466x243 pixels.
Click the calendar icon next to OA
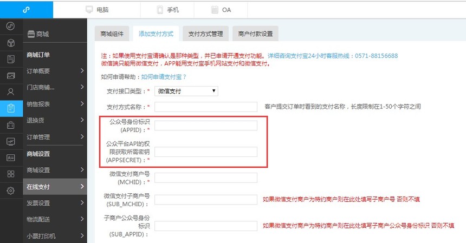[215, 10]
